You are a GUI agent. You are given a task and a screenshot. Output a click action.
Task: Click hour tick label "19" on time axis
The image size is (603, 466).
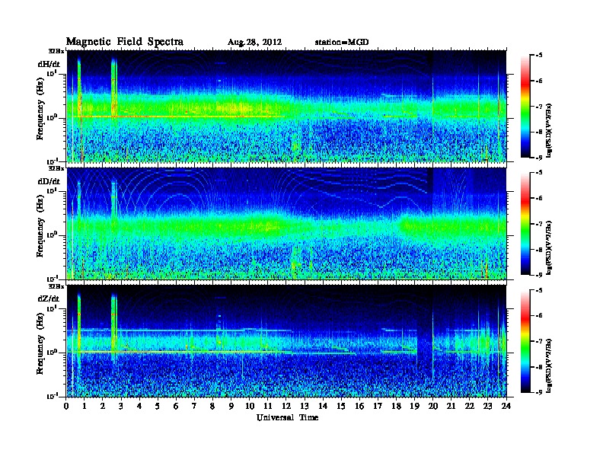(414, 406)
